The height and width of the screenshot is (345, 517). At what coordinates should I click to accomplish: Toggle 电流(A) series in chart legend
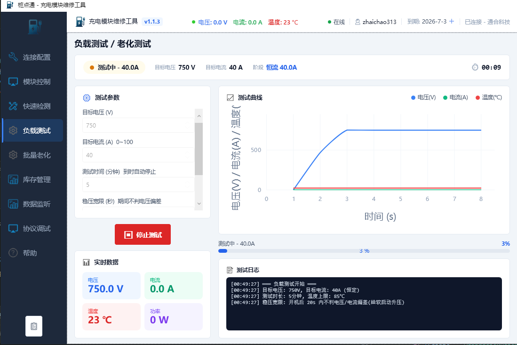point(455,97)
